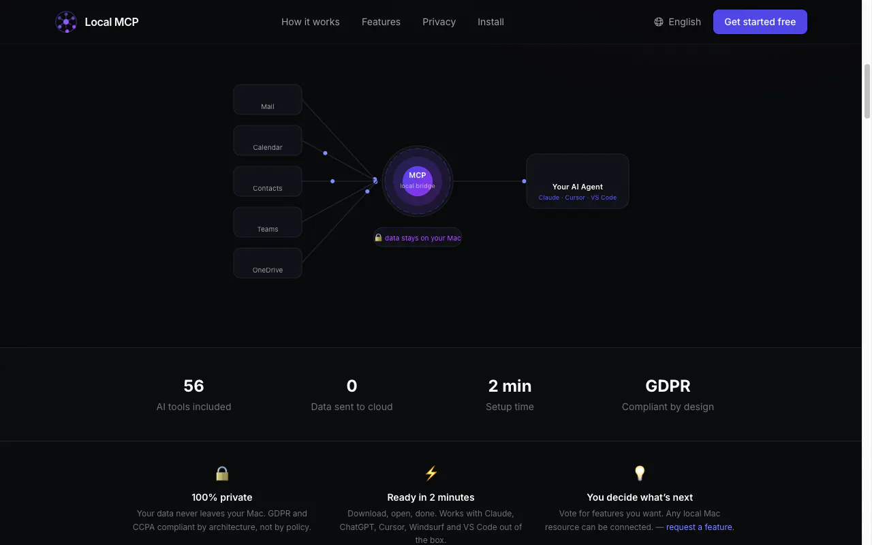Click the page vertical scrollbar thumb
The image size is (872, 545).
point(867,91)
